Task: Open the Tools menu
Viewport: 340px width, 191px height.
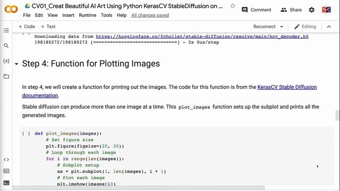Action: coord(106,15)
